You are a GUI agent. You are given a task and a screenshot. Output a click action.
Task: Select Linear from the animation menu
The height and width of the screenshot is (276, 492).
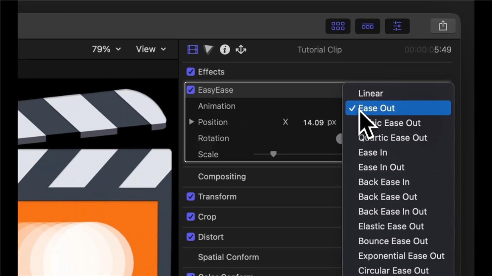370,94
